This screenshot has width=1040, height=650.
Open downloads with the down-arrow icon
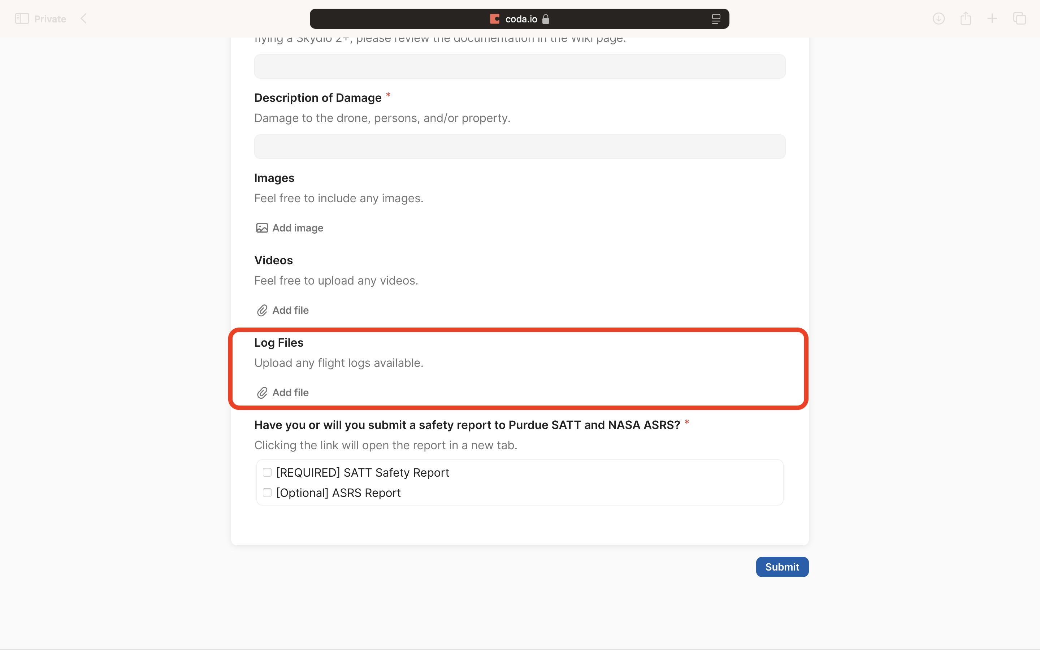coord(939,18)
